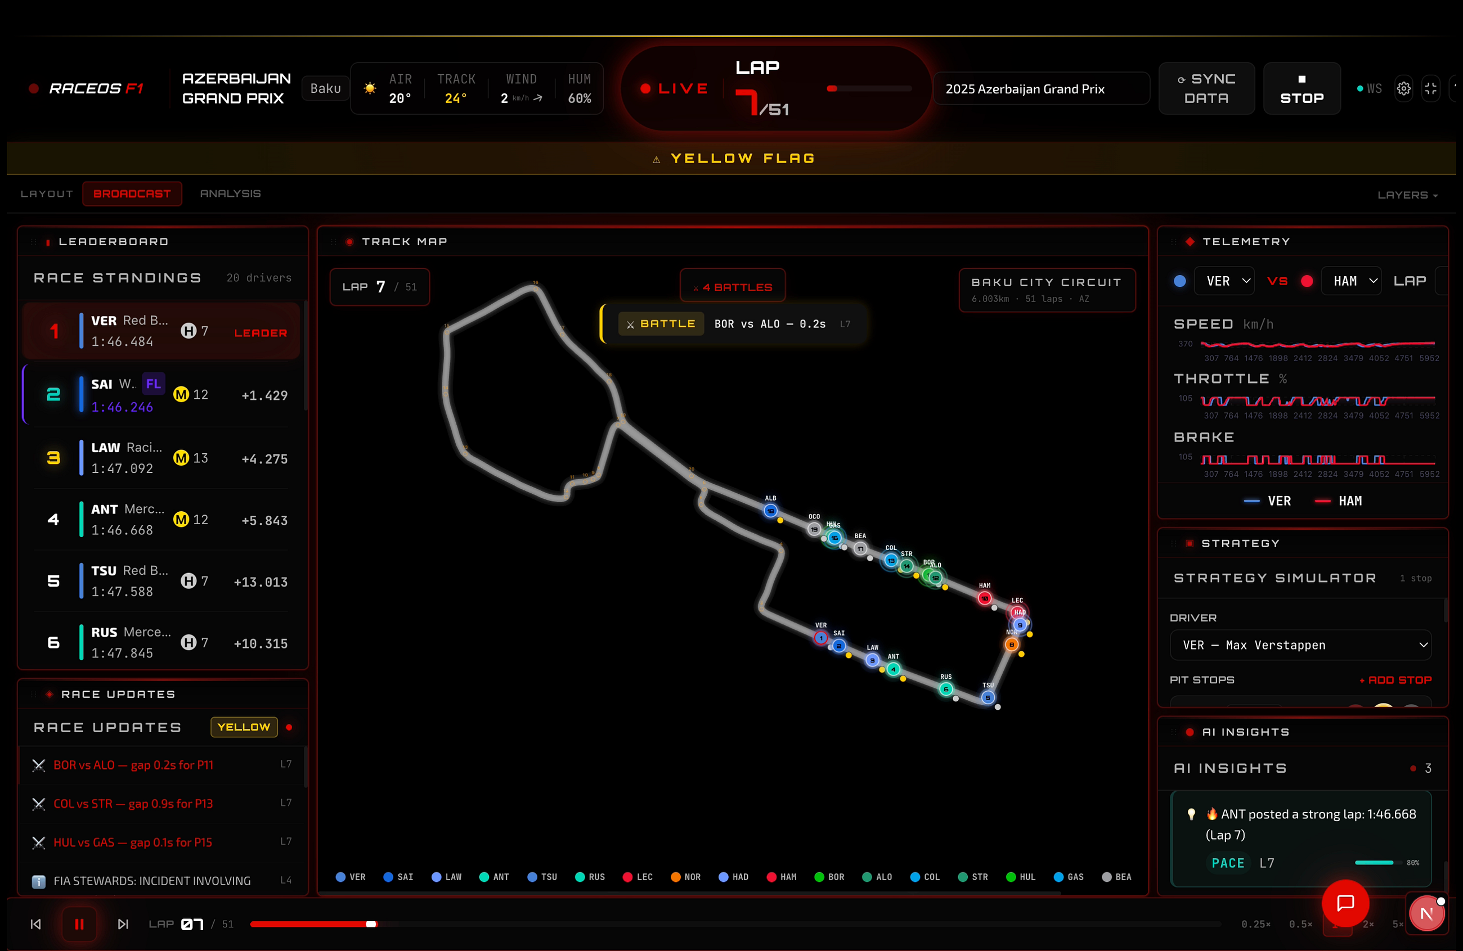Toggle LAW in track map legend
Screen dimensions: 1463x951
447,877
